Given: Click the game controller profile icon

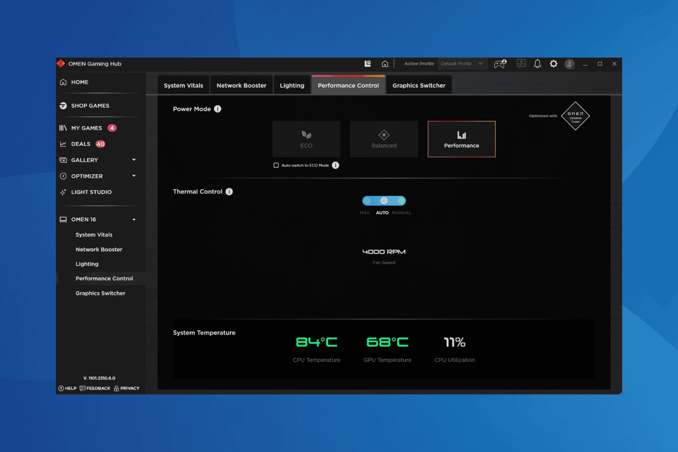Looking at the screenshot, I should pos(500,64).
